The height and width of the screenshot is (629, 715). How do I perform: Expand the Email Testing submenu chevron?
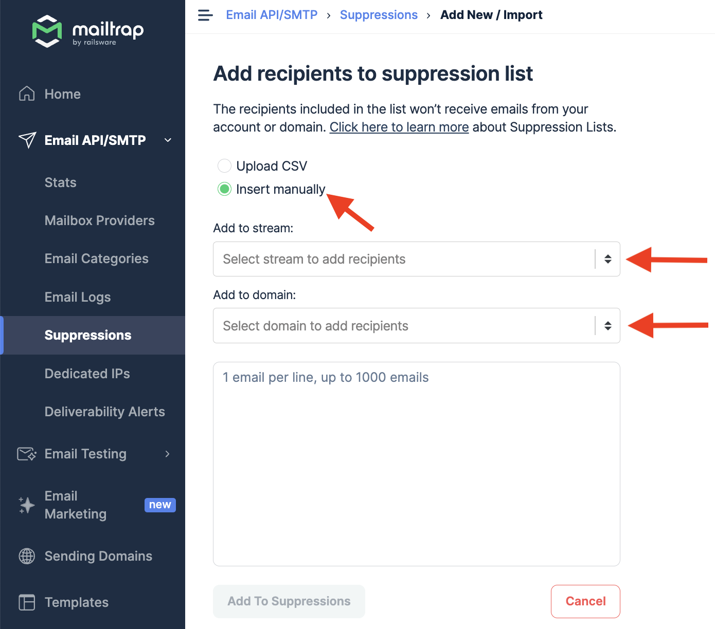[x=167, y=454]
